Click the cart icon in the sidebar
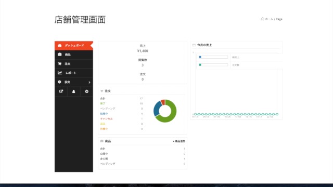This screenshot has width=333, height=187. pos(60,63)
